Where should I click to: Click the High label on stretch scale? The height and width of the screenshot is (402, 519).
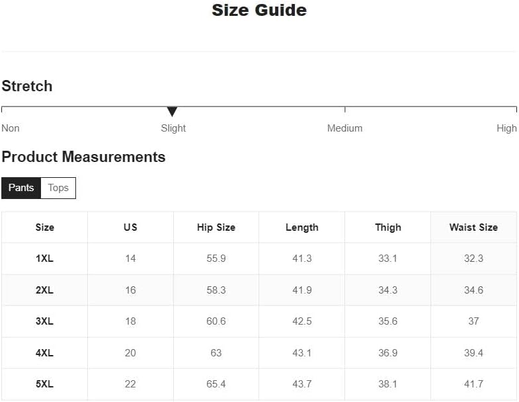coord(506,128)
